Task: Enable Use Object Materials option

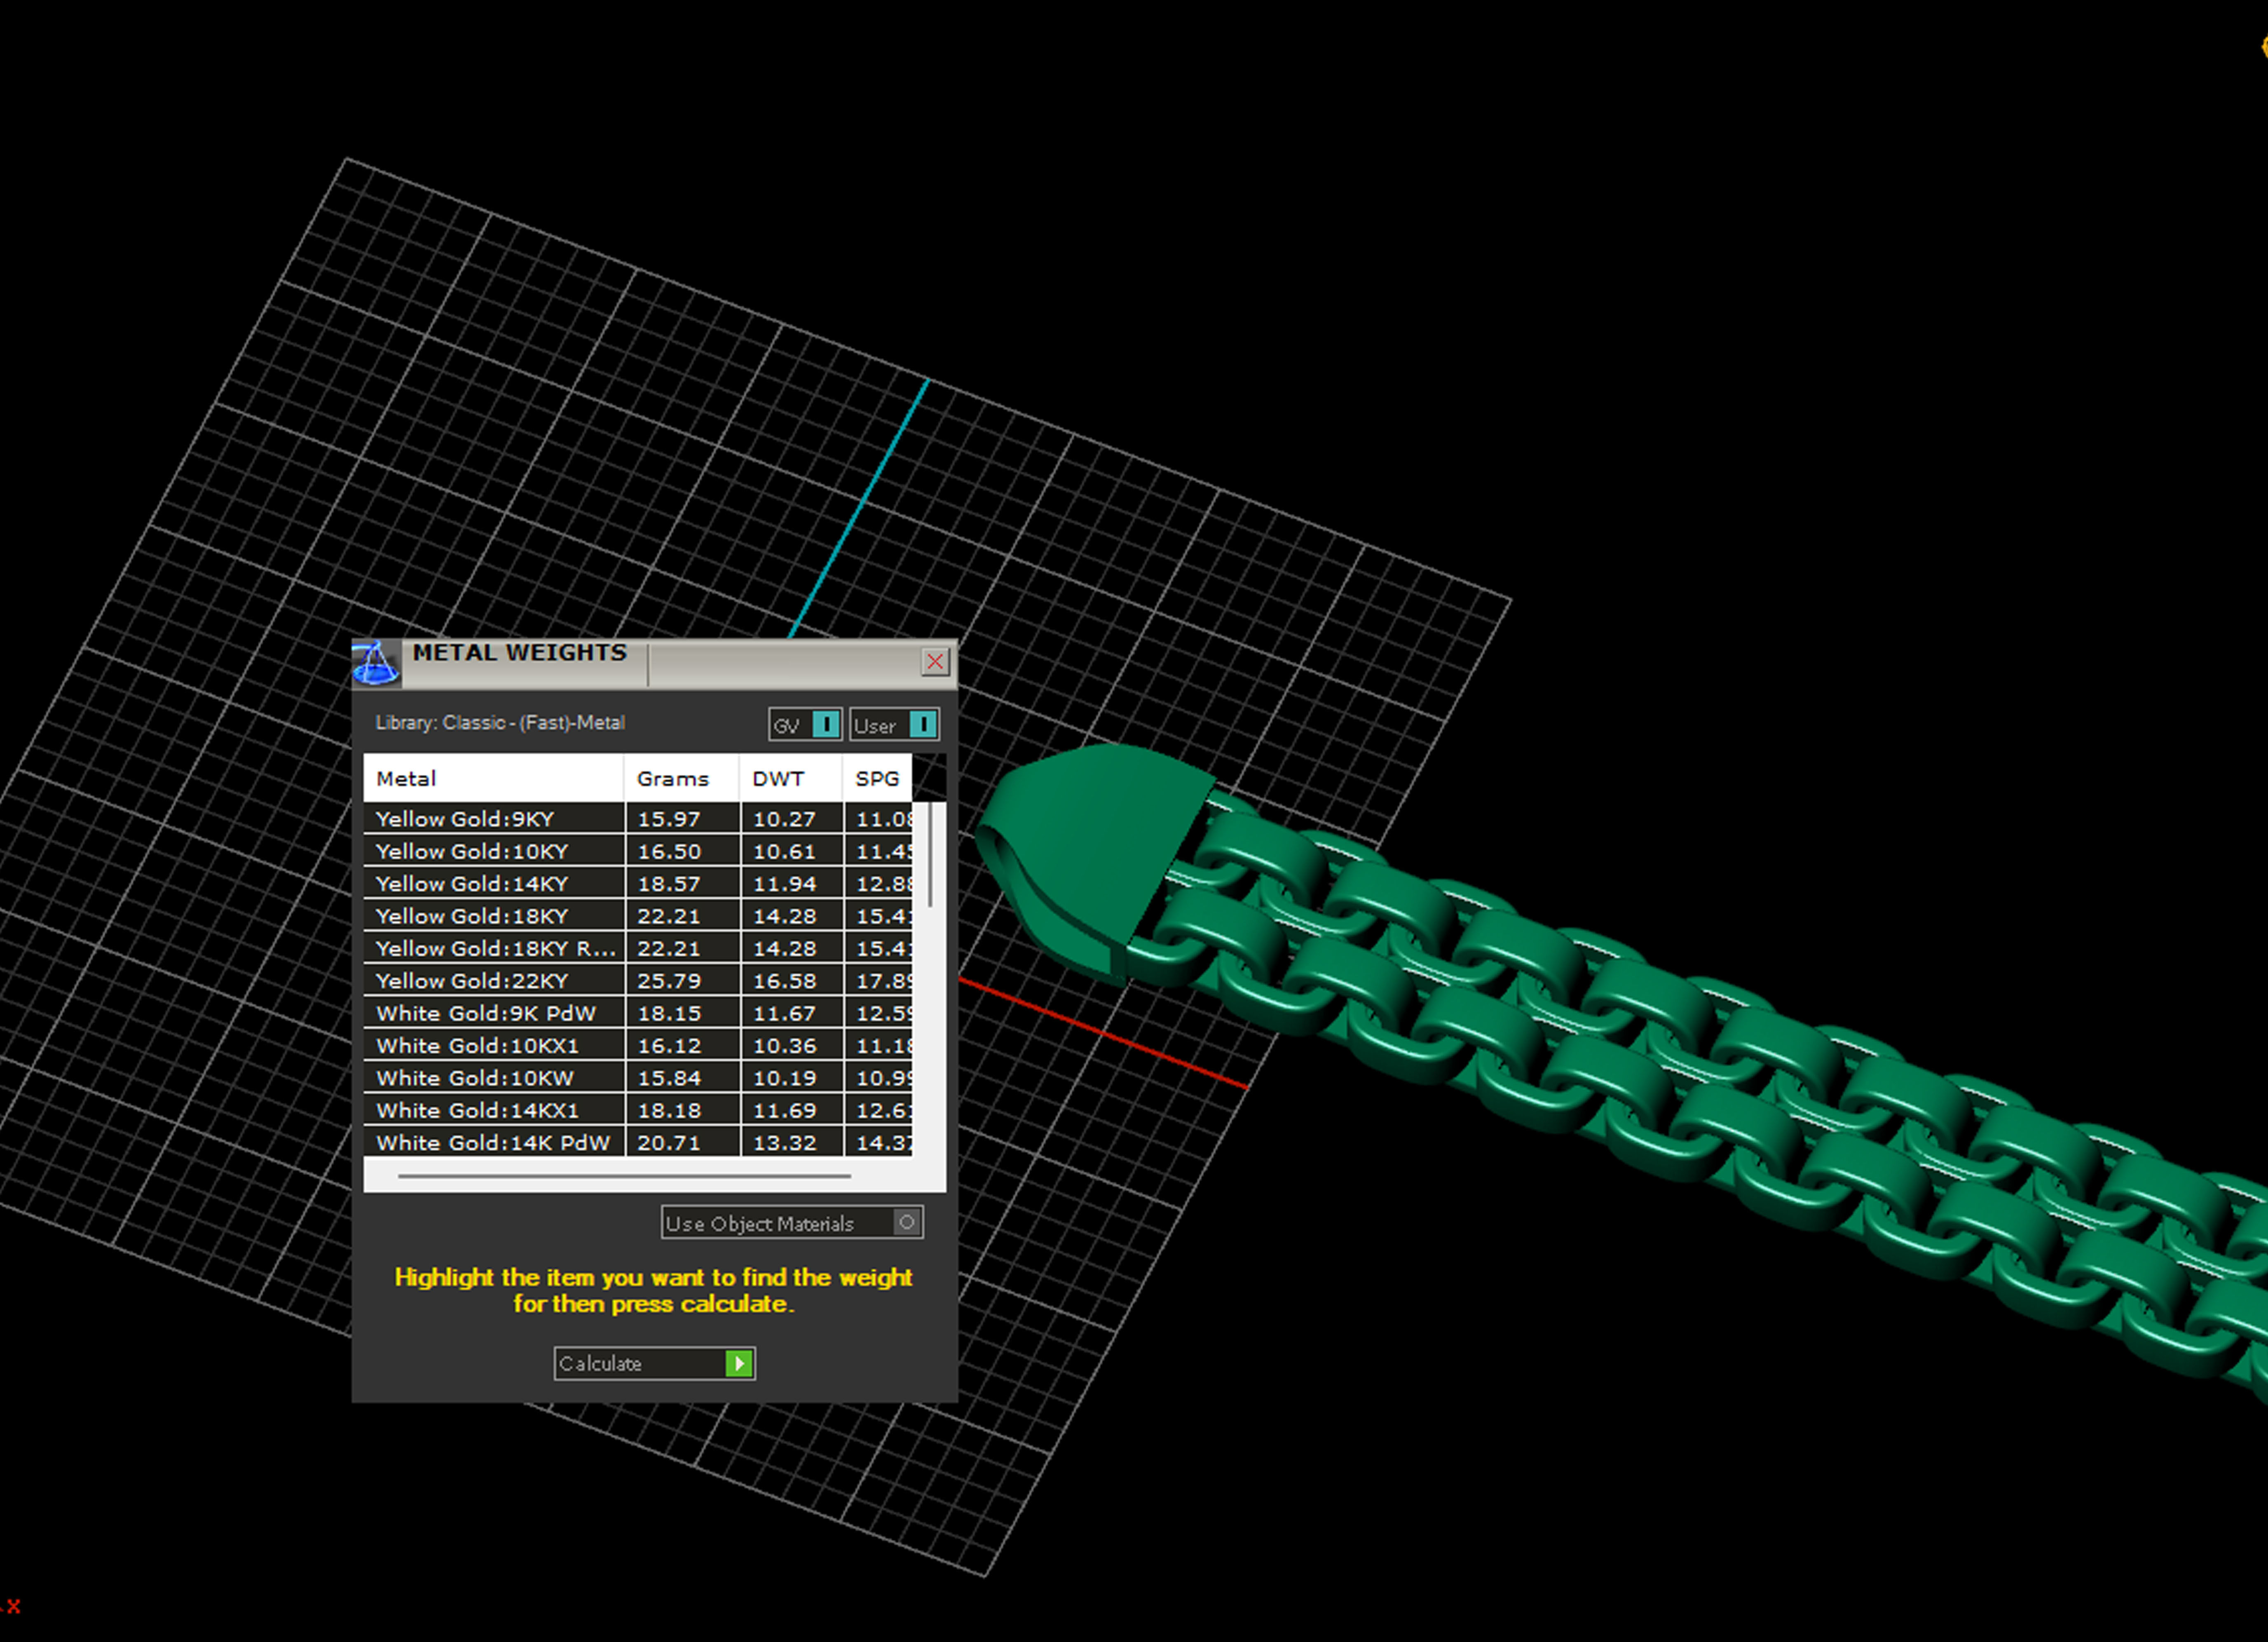Action: pos(792,1222)
